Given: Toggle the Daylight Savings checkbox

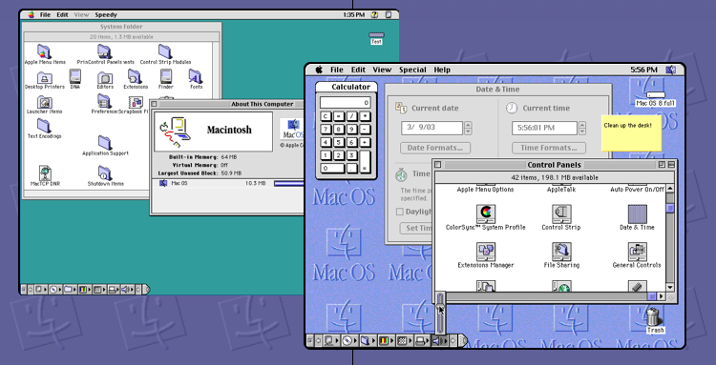Looking at the screenshot, I should [x=400, y=212].
